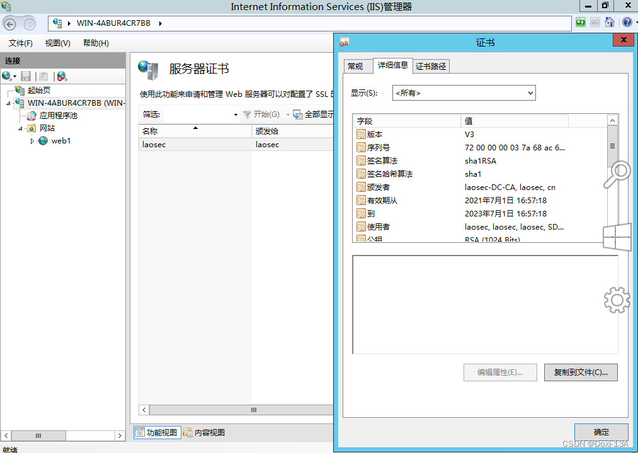638x453 pixels.
Task: Open the 显示 <所有> dropdown
Action: 464,92
